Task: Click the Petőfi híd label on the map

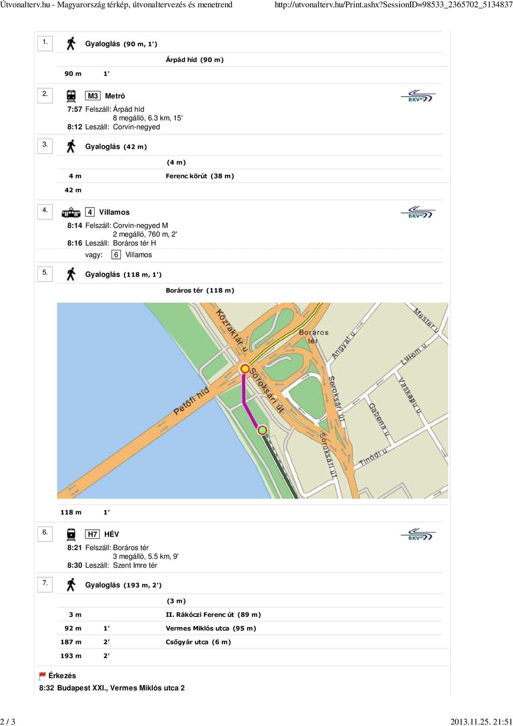Action: 191,401
